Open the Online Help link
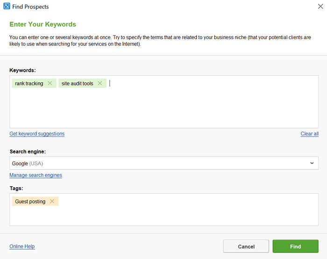Screen dimensions: 327x259 click(22, 246)
